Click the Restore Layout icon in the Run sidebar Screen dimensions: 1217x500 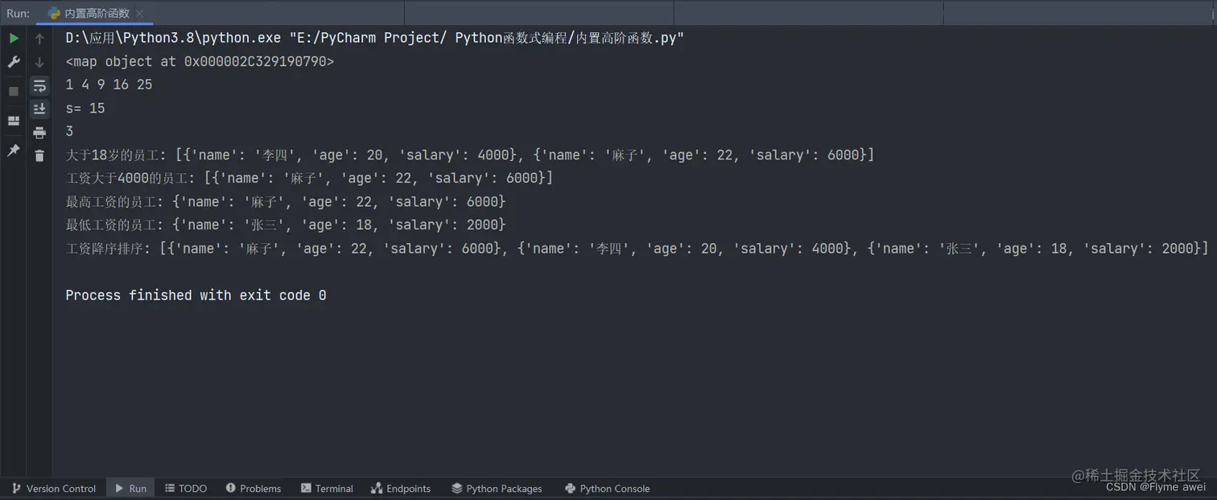(14, 121)
